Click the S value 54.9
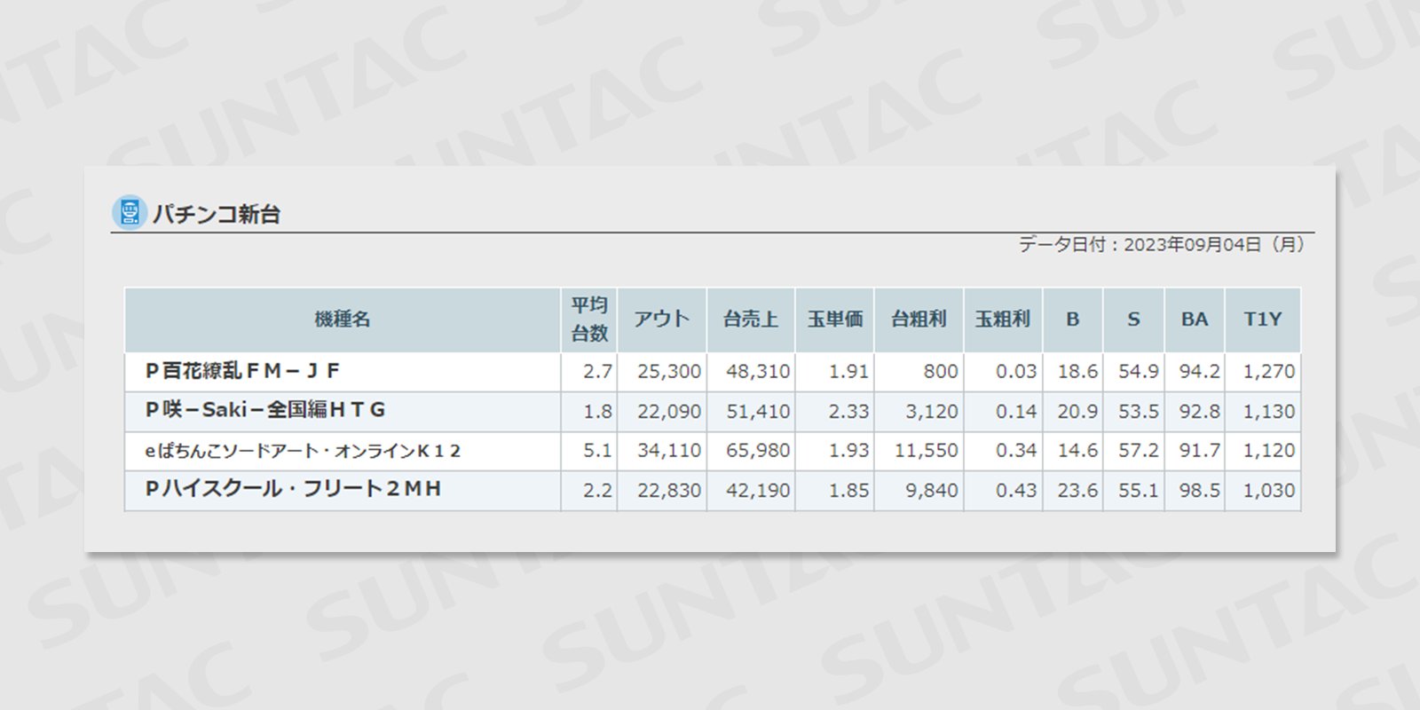Image resolution: width=1420 pixels, height=710 pixels. click(1139, 372)
